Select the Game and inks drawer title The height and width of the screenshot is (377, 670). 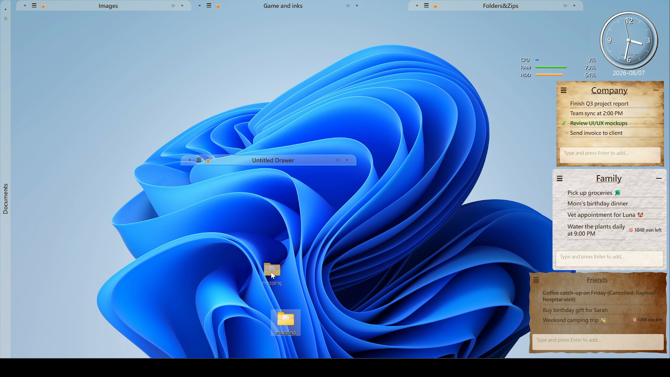coord(283,6)
